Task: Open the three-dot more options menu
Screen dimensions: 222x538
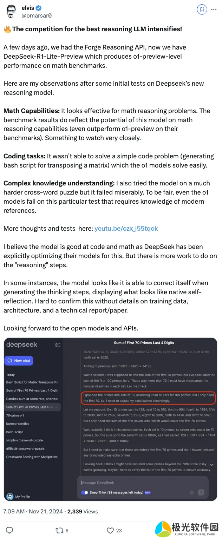Action: pos(214,10)
